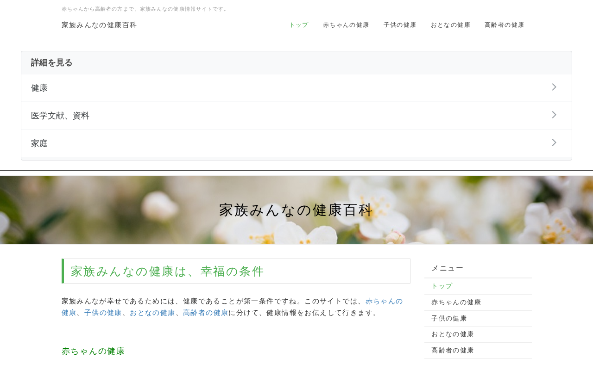Click the flower banner image
This screenshot has width=593, height=370.
(296, 210)
